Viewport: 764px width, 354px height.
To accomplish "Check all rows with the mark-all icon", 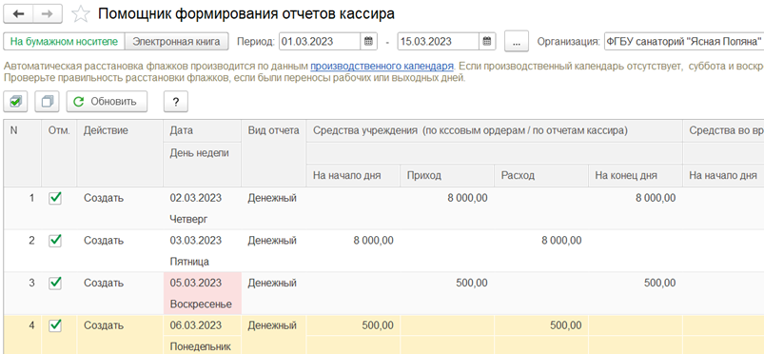I will click(15, 102).
